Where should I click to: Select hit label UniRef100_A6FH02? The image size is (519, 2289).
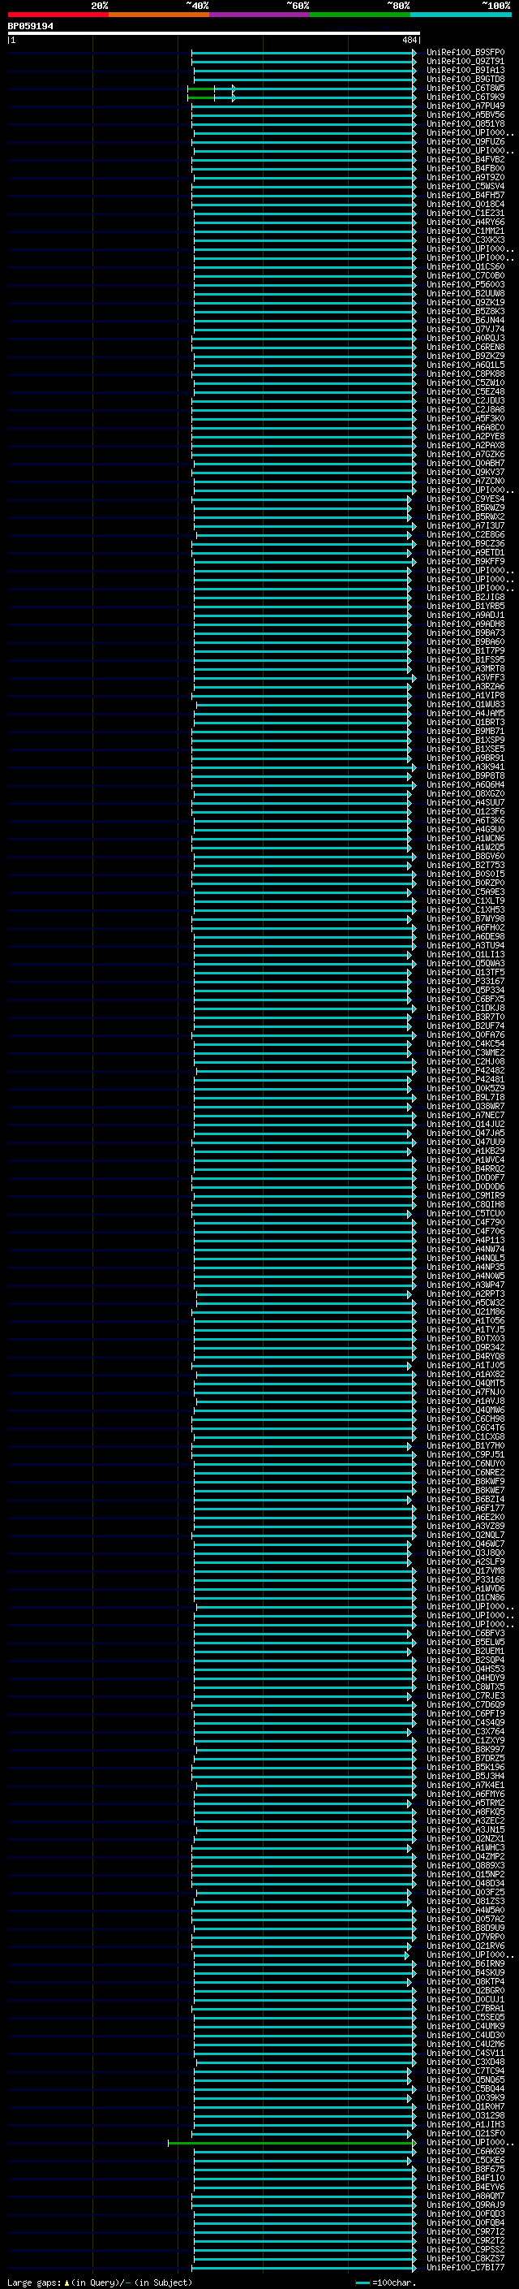pyautogui.click(x=465, y=927)
